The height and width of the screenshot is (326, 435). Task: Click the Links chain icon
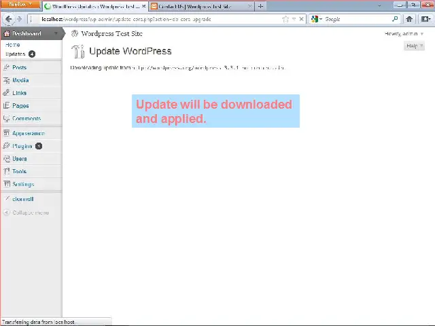(6, 92)
